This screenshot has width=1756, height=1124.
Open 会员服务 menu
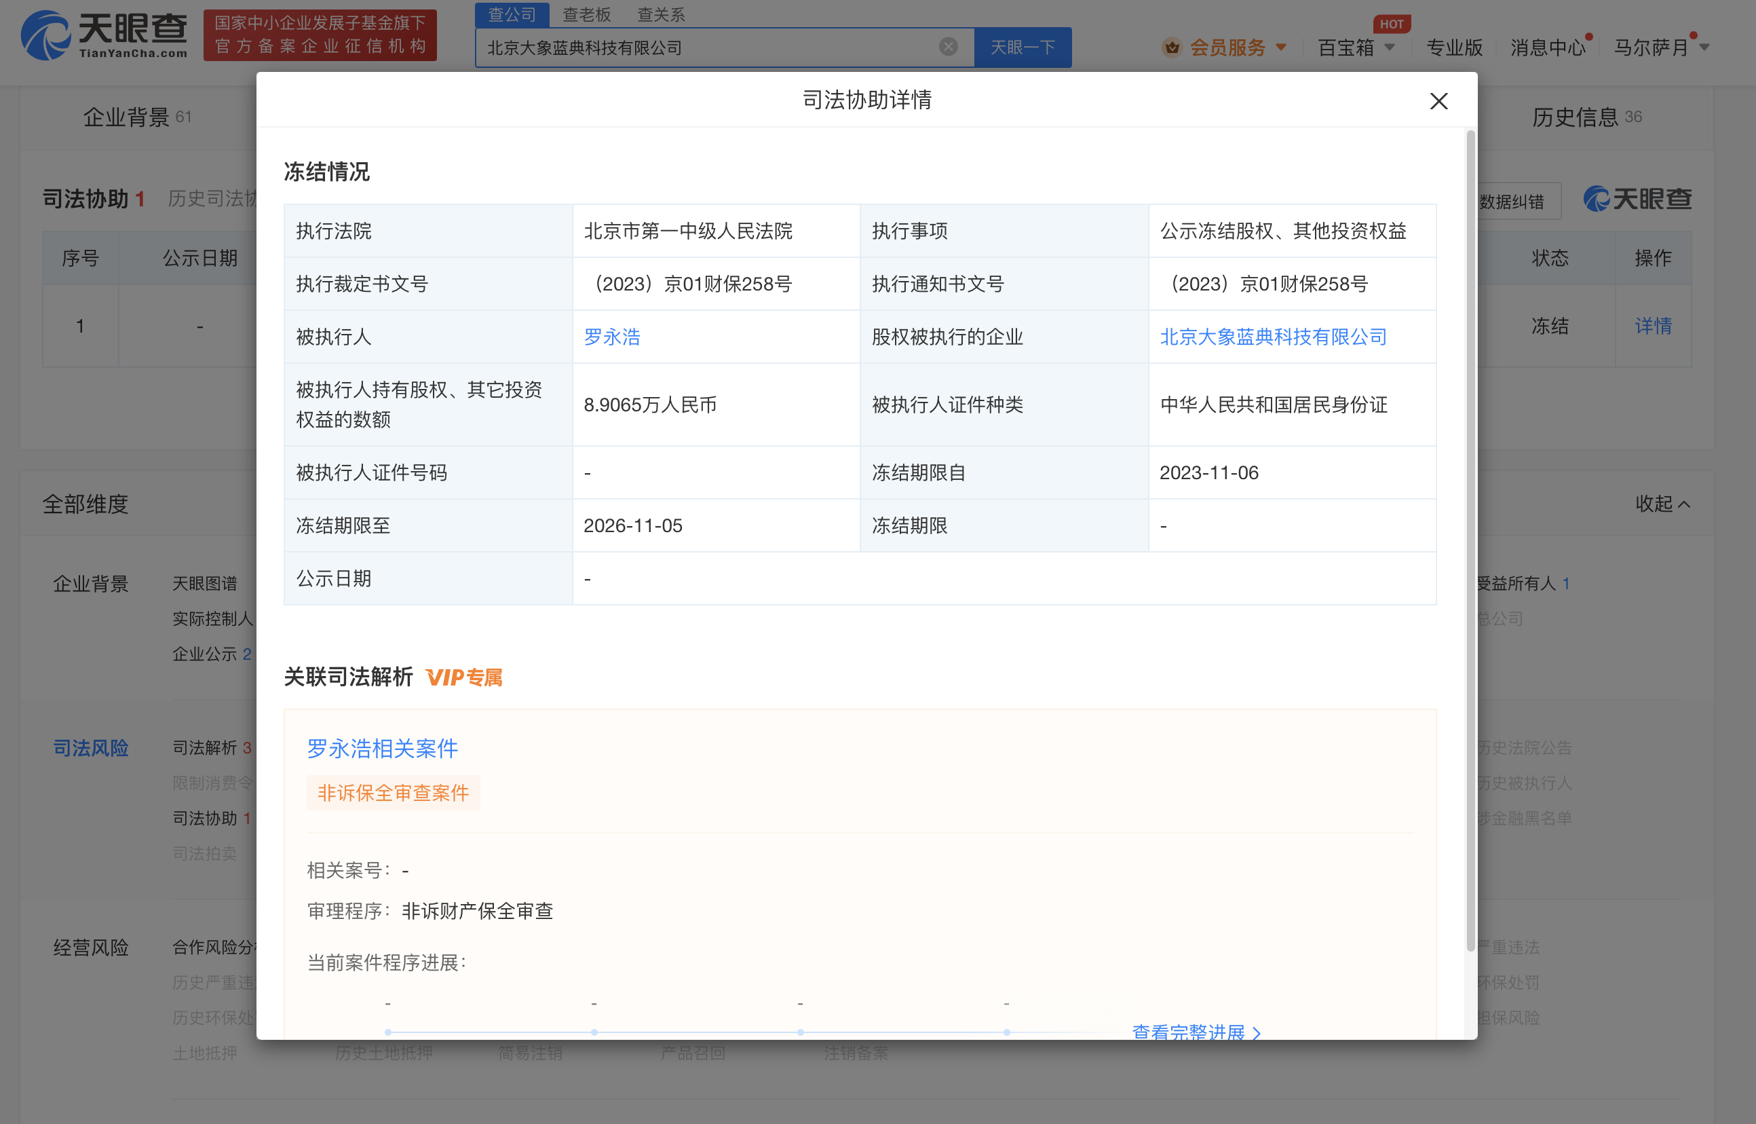coord(1227,48)
